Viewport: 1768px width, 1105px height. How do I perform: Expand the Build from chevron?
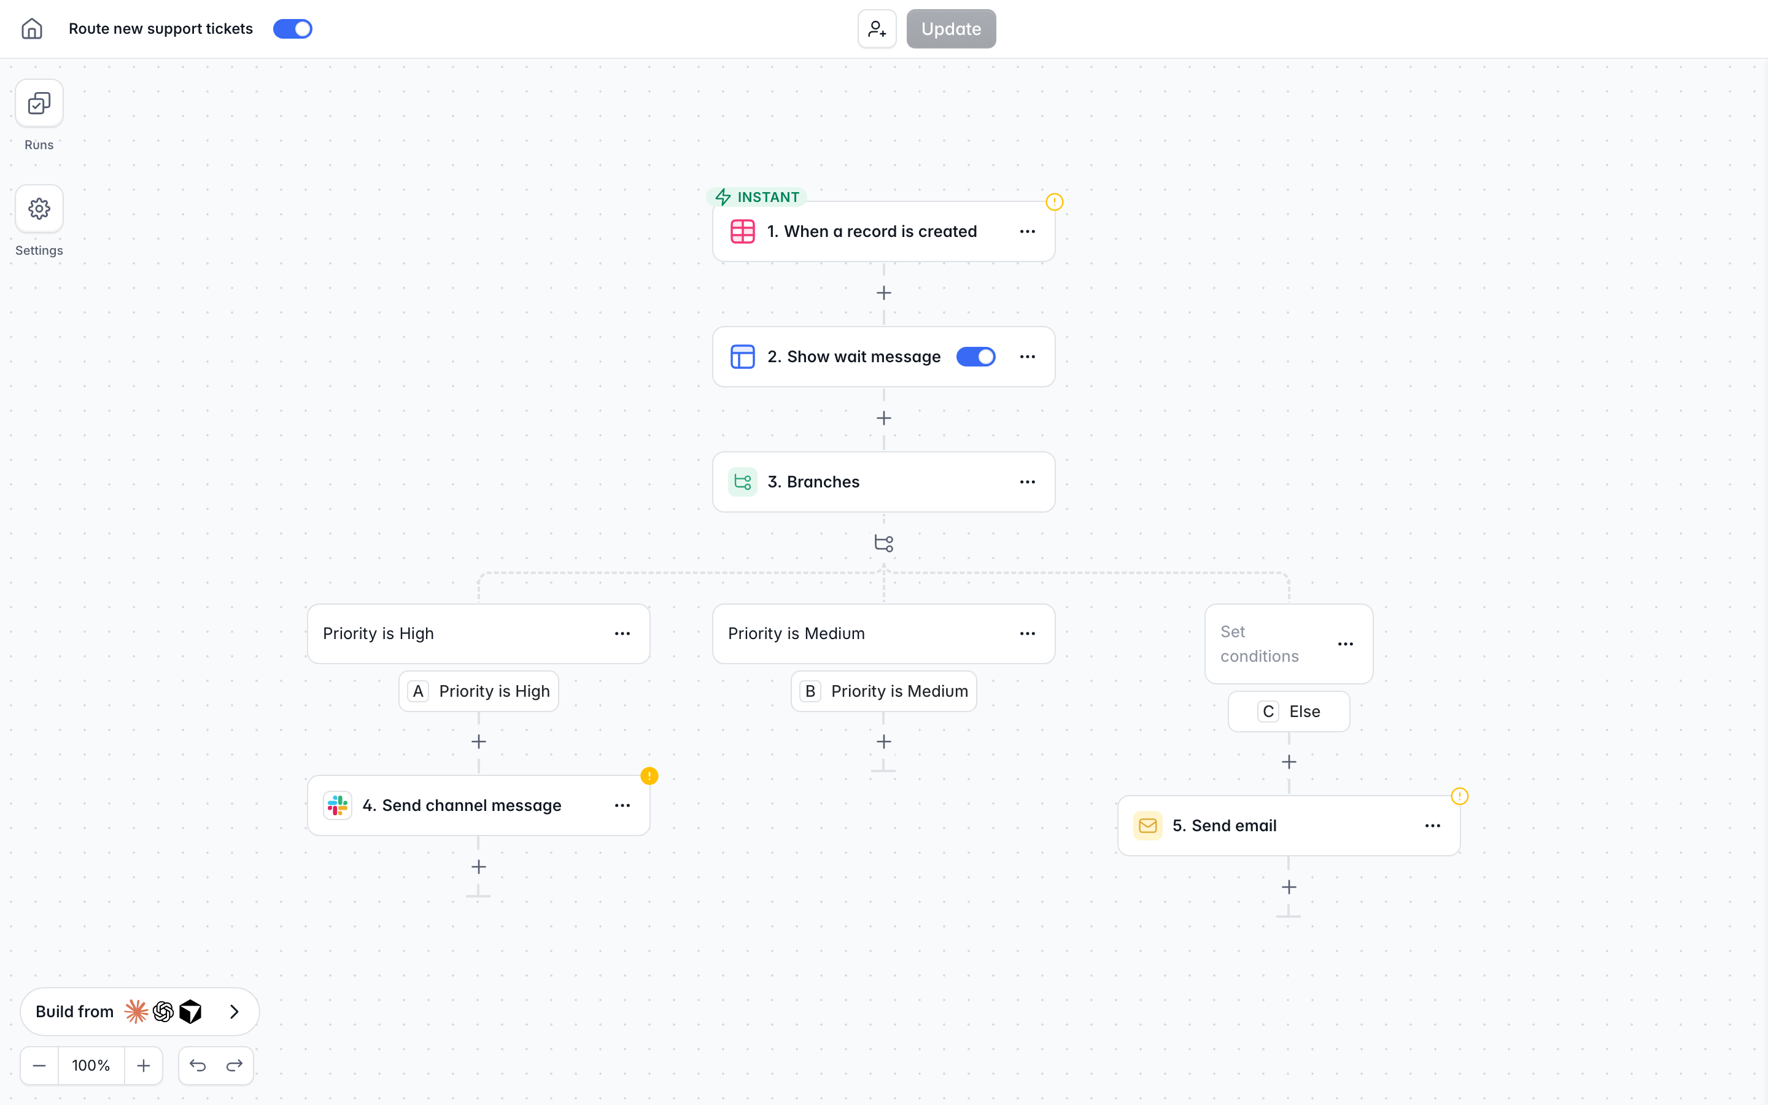coord(234,1012)
